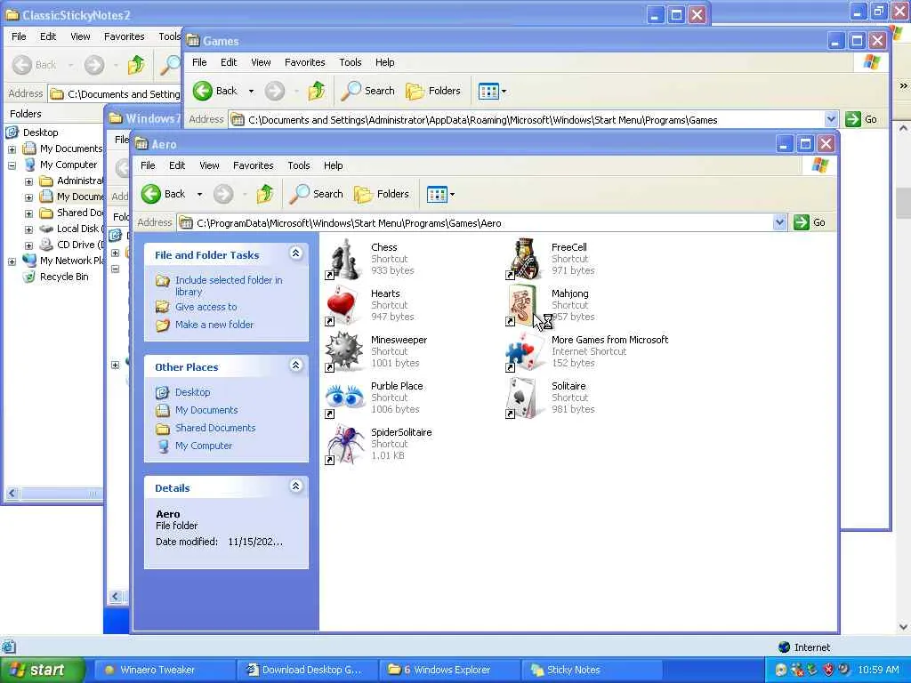Screen dimensions: 911x683
Task: Open My Documents under Other Places
Action: (x=206, y=410)
